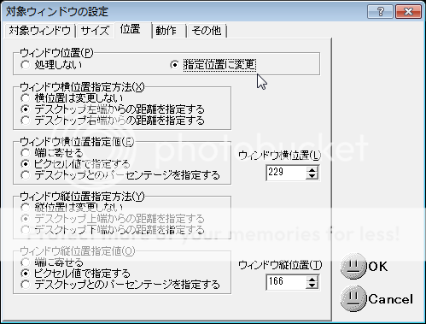Screen dimensions: 426x324
Task: Choose the 指定位置に変更 radio option
Action: (x=213, y=65)
